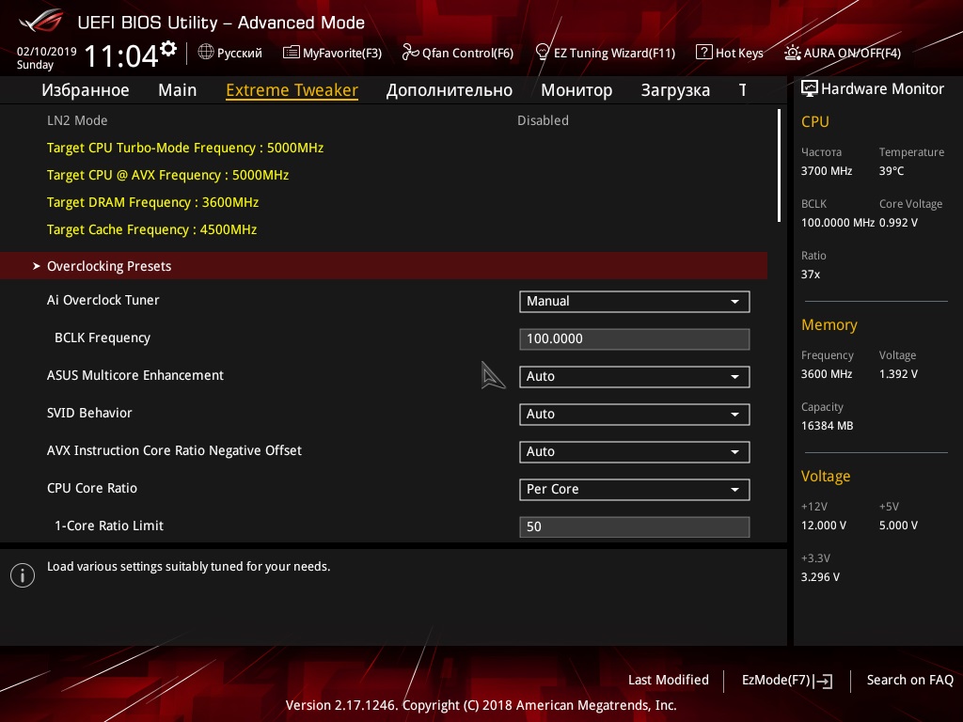Switch to the Монитор tab
Screen dimensions: 963x722
576,90
